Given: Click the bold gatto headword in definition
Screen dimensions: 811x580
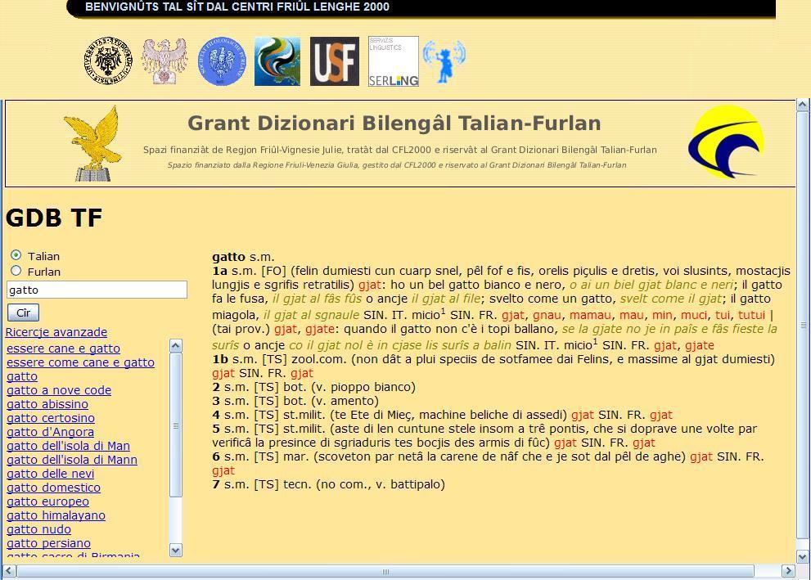Looking at the screenshot, I should tap(228, 257).
